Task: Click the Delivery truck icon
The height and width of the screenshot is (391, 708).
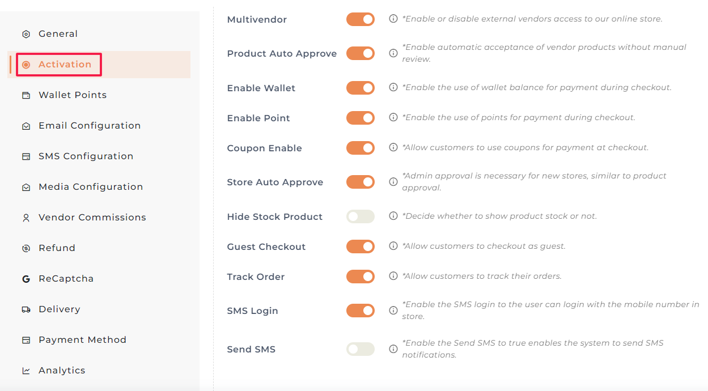Action: point(26,309)
